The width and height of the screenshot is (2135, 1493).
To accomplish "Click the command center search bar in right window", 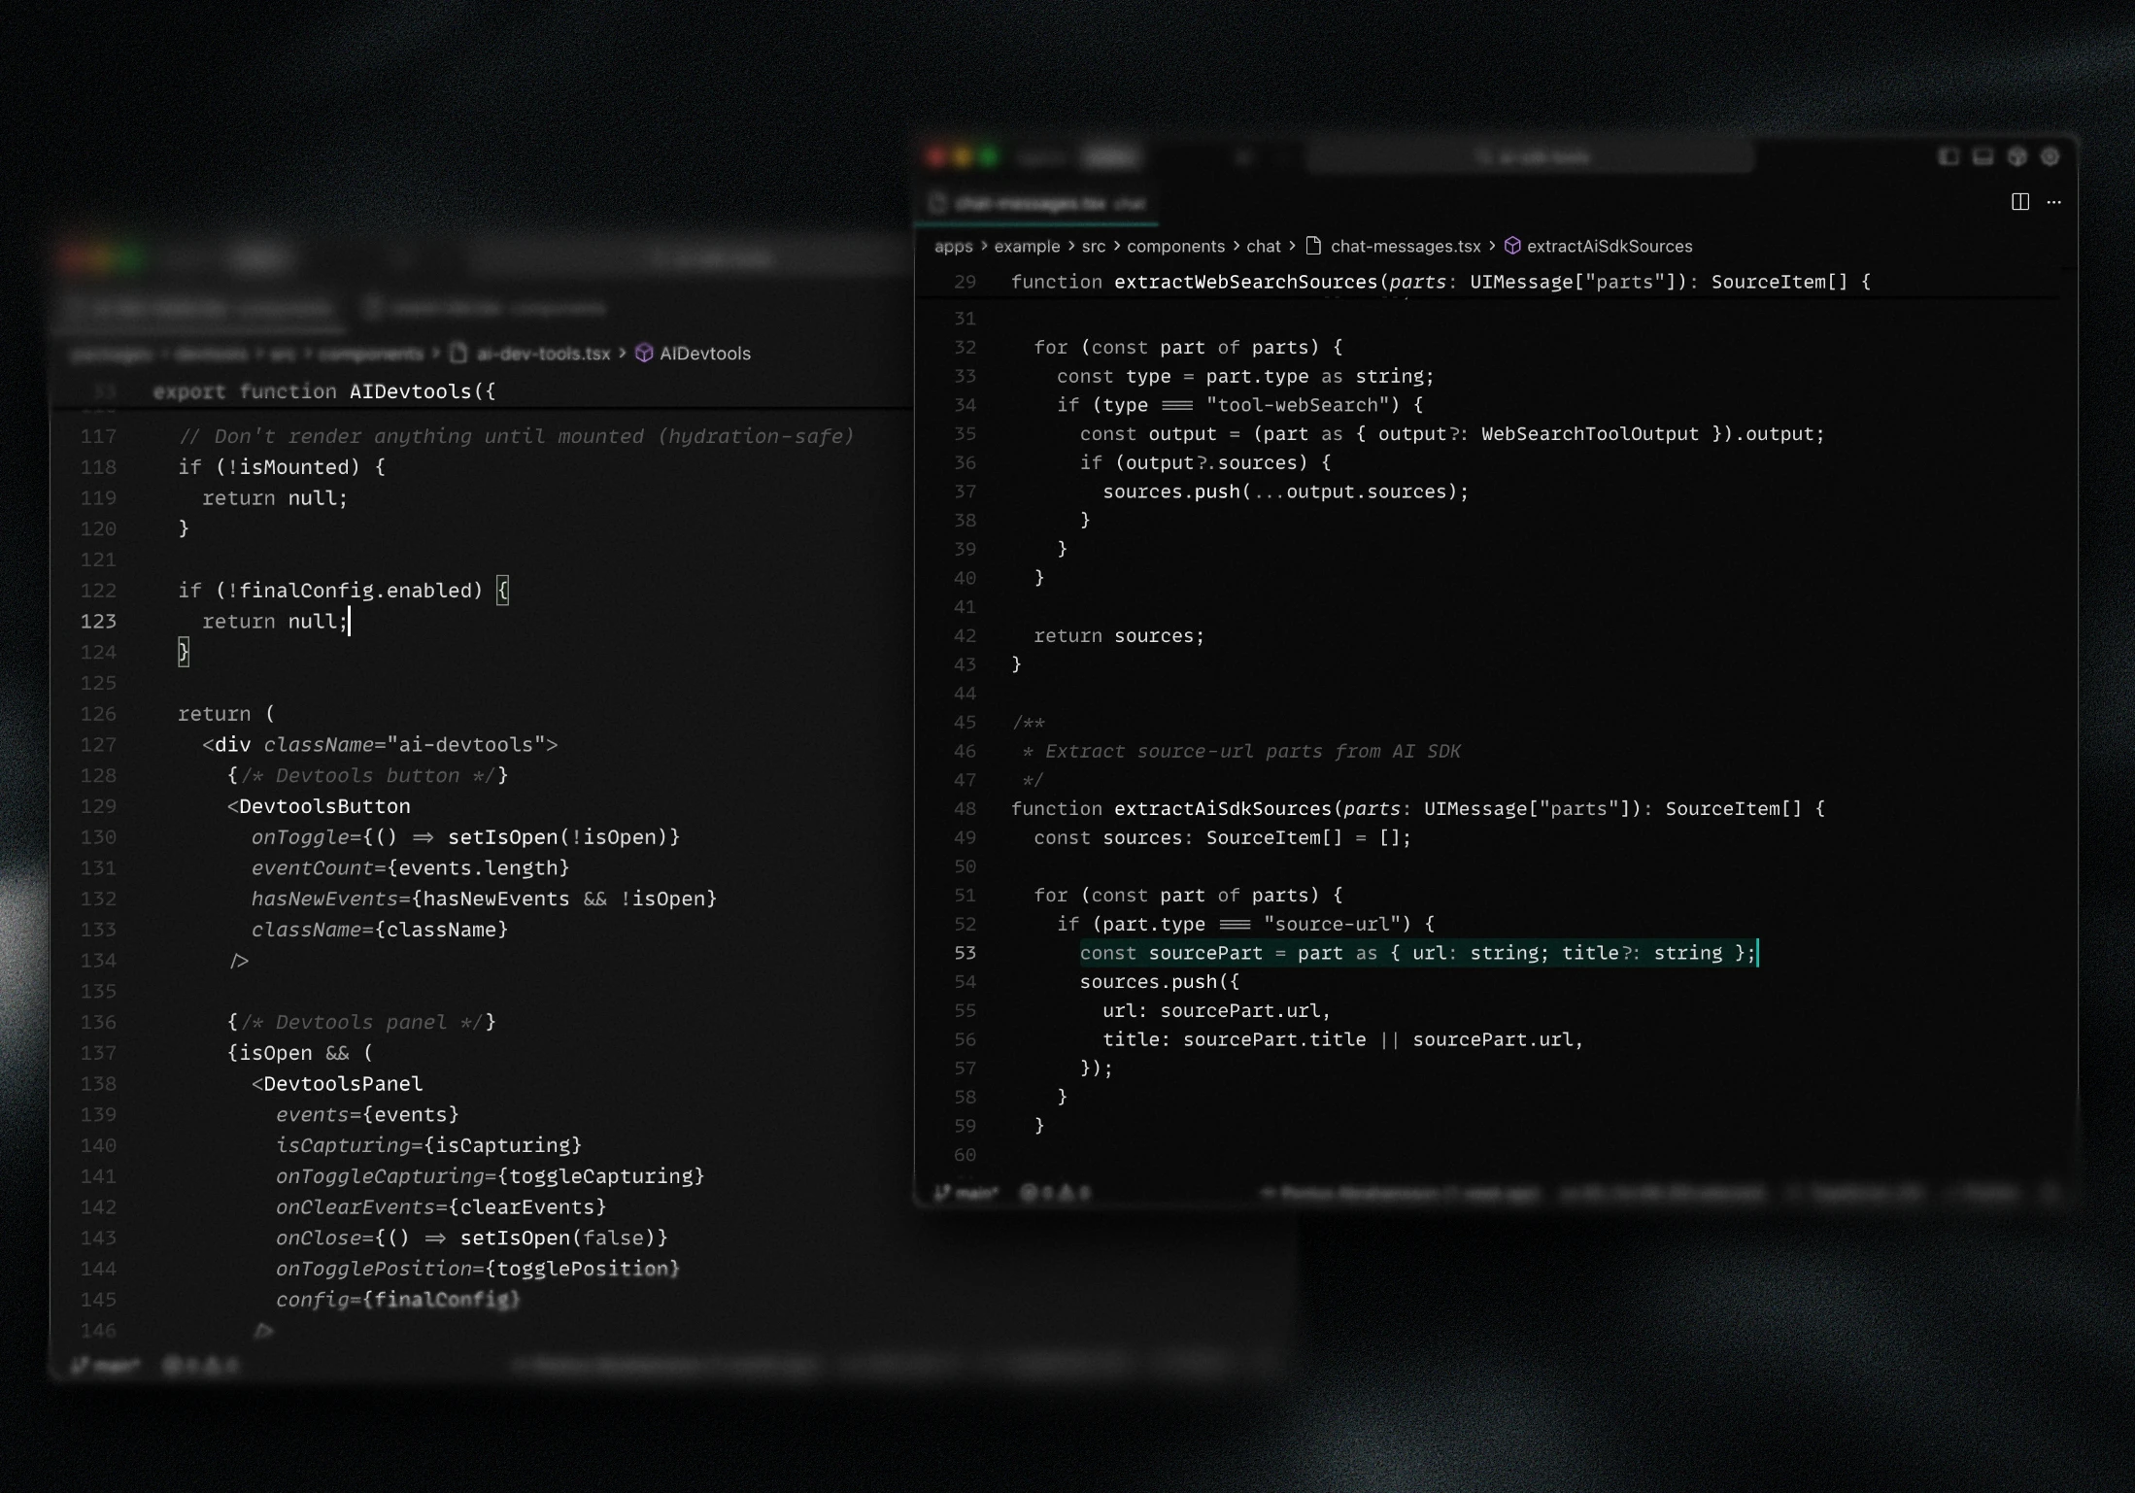I will (1530, 156).
